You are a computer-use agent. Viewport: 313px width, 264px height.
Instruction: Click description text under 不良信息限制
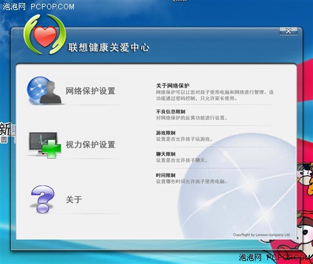(x=192, y=118)
